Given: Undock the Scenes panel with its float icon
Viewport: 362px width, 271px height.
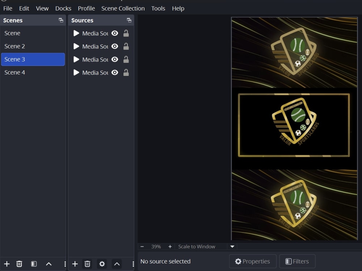Looking at the screenshot, I should (61, 20).
